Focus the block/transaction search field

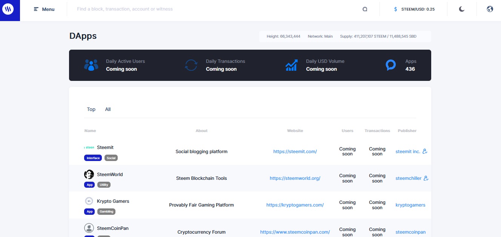pyautogui.click(x=215, y=9)
